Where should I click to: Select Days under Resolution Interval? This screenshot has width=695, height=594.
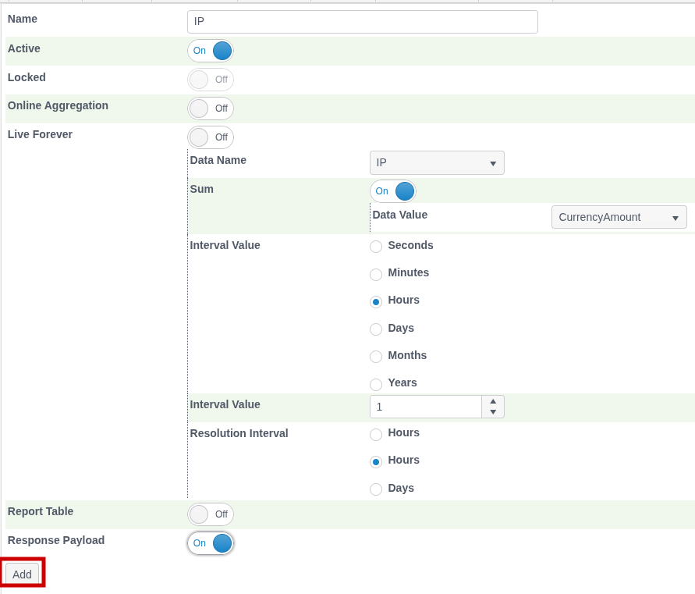click(376, 489)
